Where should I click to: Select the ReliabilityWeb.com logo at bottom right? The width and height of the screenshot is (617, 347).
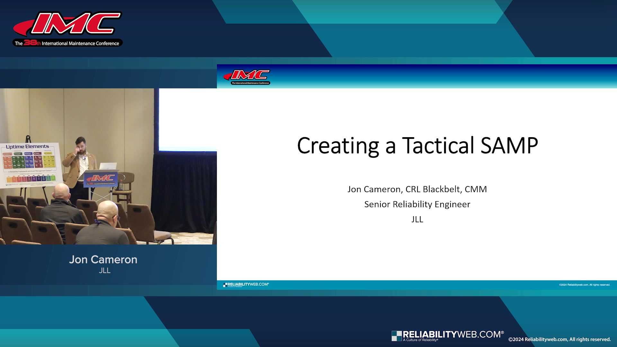tap(448, 335)
